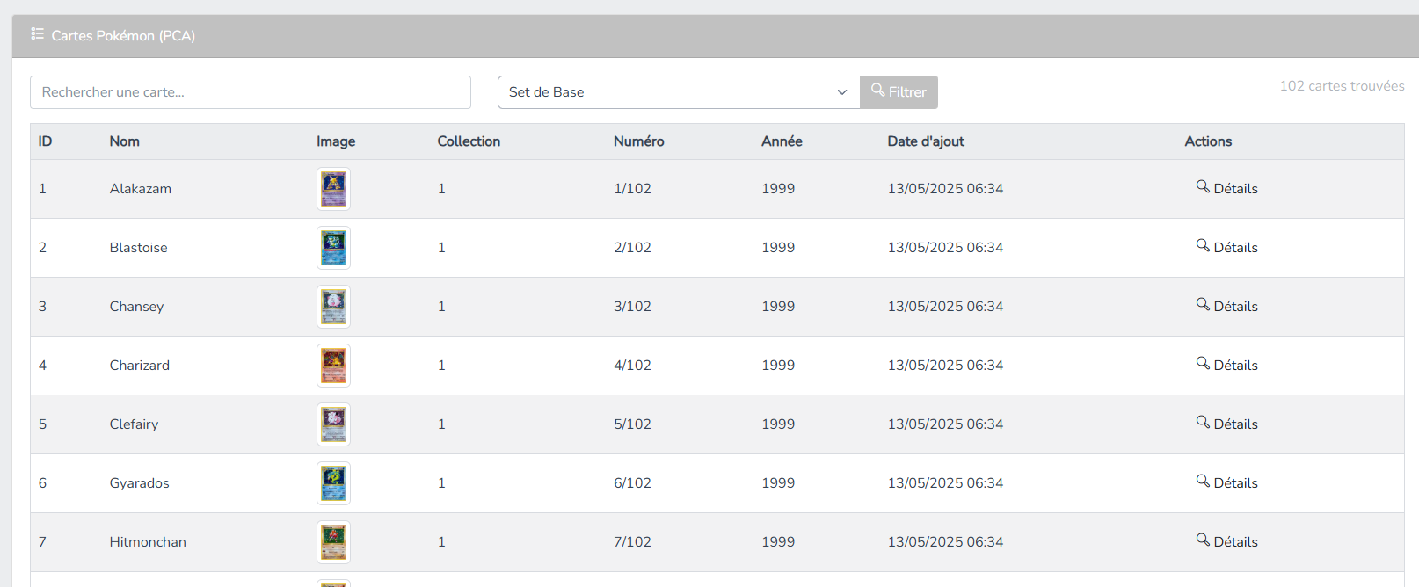1419x587 pixels.
Task: Click the number 6/102
Action: 632,483
